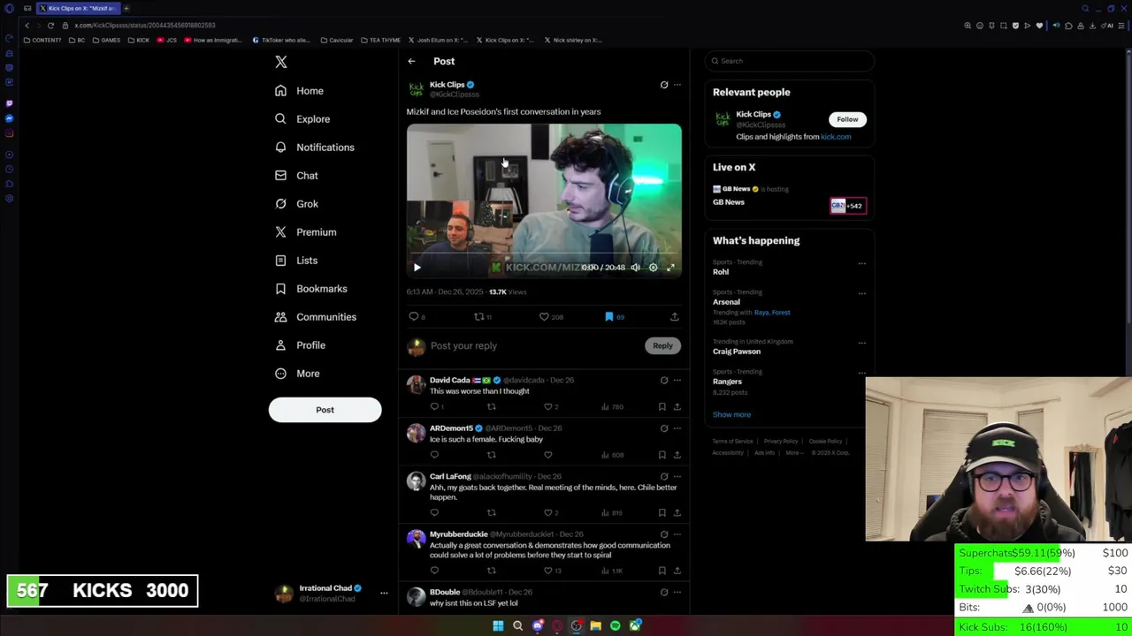
Task: Open File Explorer from taskbar
Action: click(x=595, y=625)
